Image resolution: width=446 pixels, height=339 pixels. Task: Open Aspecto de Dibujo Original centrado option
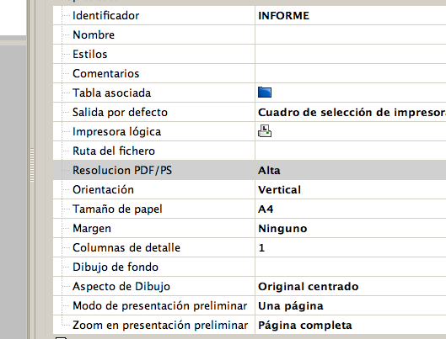(x=351, y=287)
